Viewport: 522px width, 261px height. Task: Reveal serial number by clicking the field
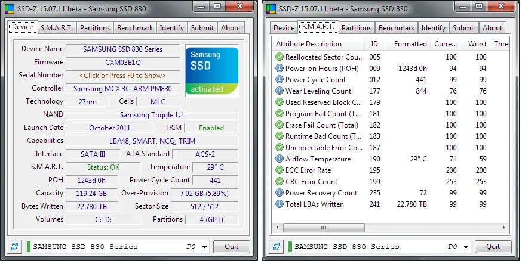pyautogui.click(x=122, y=75)
